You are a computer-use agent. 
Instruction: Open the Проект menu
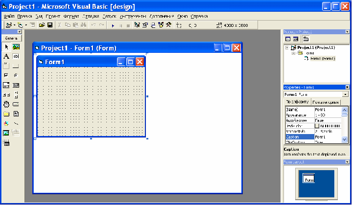pyautogui.click(x=53, y=16)
